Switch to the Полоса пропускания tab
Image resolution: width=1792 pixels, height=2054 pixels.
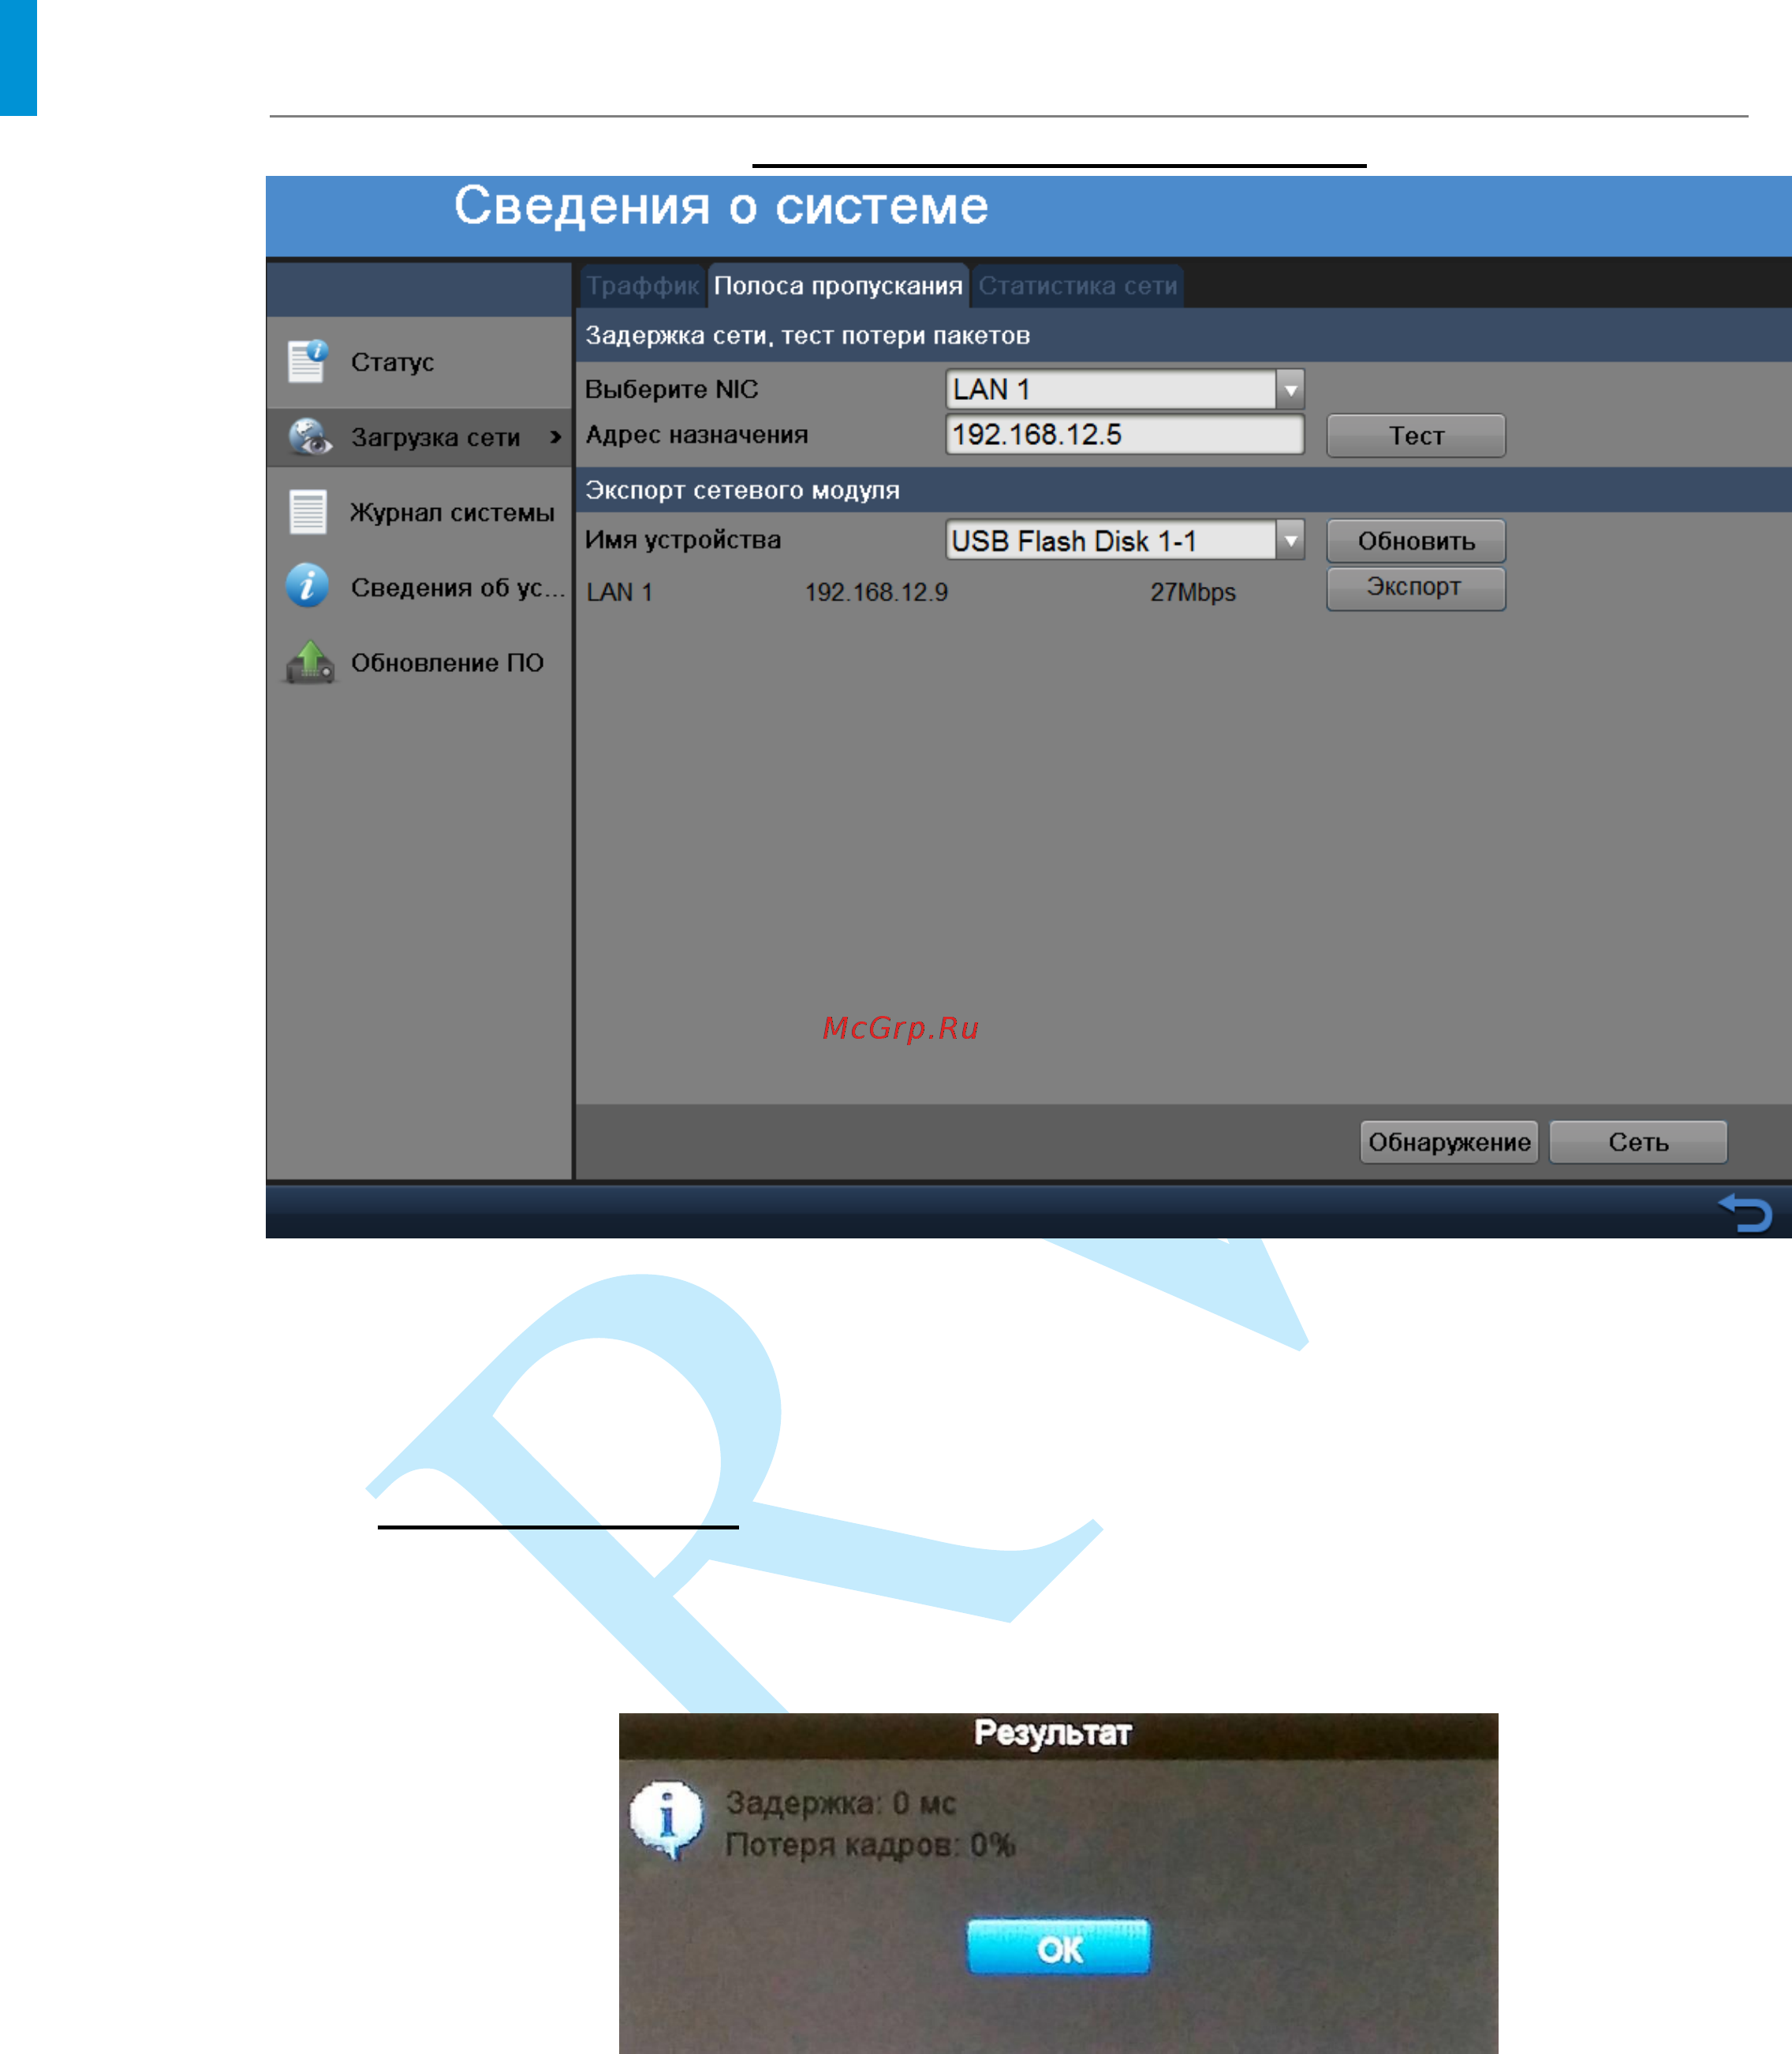tap(838, 286)
